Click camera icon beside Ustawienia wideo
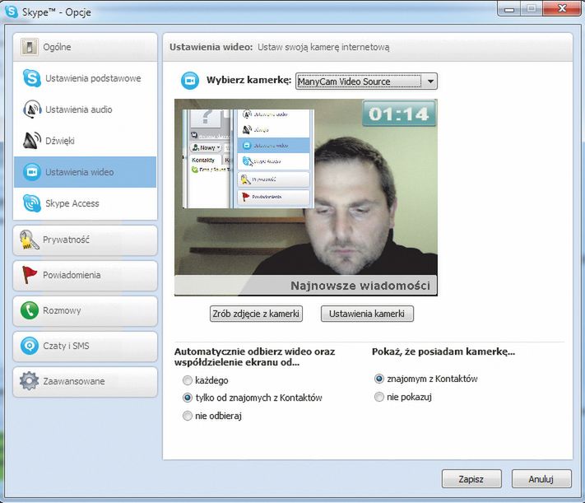585x503 pixels. coord(32,172)
